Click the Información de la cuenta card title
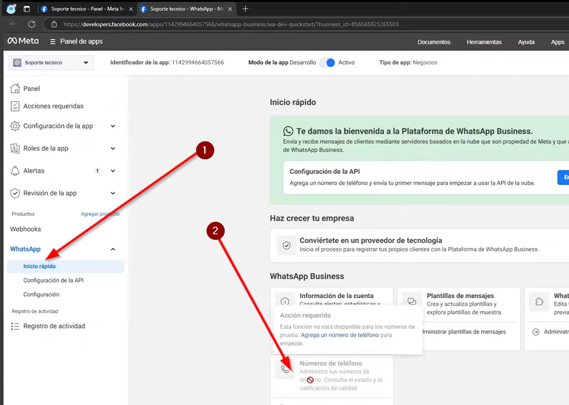Image resolution: width=569 pixels, height=405 pixels. point(336,296)
